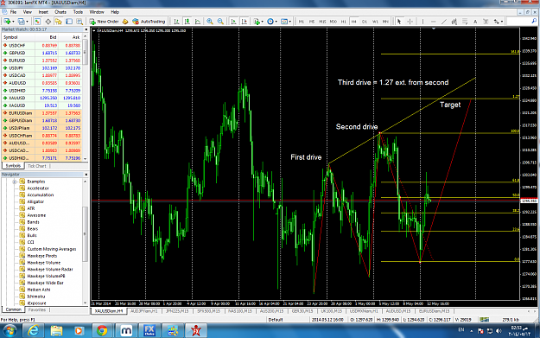The width and height of the screenshot is (540, 338).
Task: Select the H1 timeframe
Action: point(343,22)
